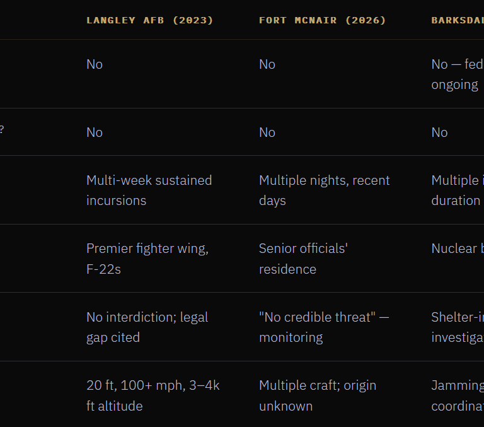The image size is (484, 427).
Task: Click the FORT MCNAIR (2026) column header
Action: click(323, 20)
